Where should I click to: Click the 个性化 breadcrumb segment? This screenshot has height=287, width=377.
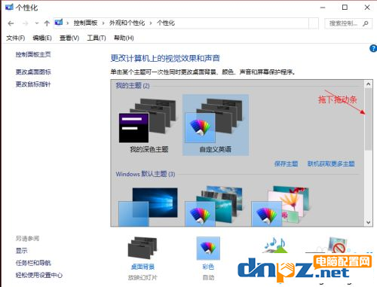[166, 23]
